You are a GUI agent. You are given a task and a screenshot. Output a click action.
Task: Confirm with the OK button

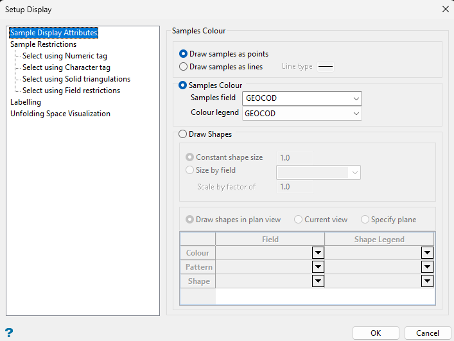coord(376,333)
